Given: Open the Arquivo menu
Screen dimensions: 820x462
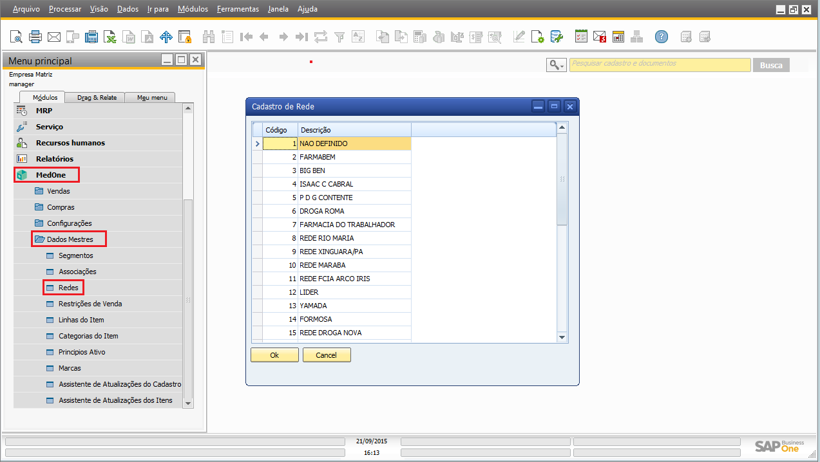Looking at the screenshot, I should click(26, 9).
